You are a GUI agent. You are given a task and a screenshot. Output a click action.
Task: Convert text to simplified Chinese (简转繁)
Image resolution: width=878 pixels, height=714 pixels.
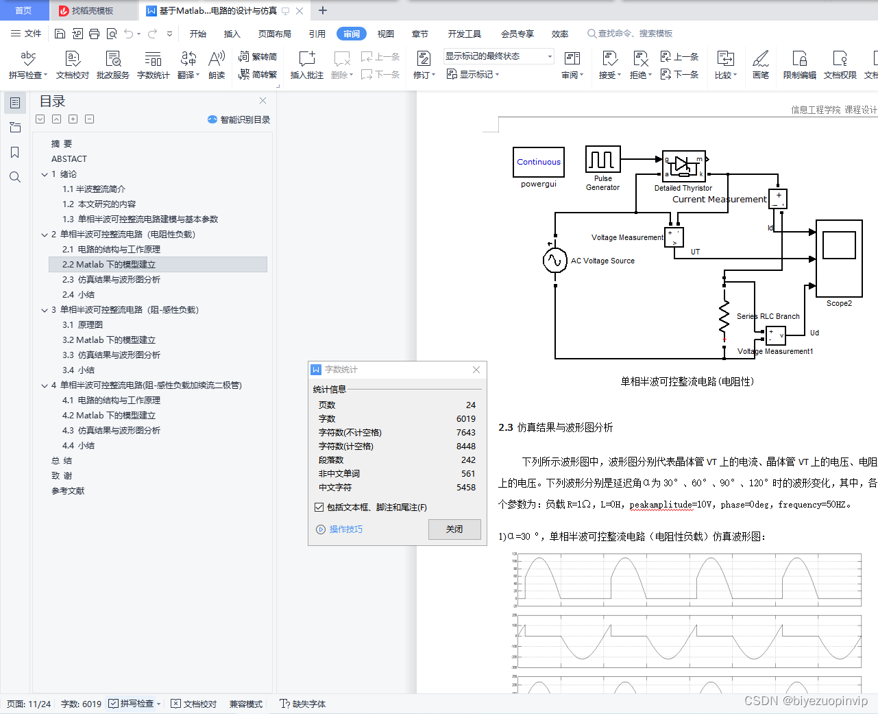pos(258,75)
